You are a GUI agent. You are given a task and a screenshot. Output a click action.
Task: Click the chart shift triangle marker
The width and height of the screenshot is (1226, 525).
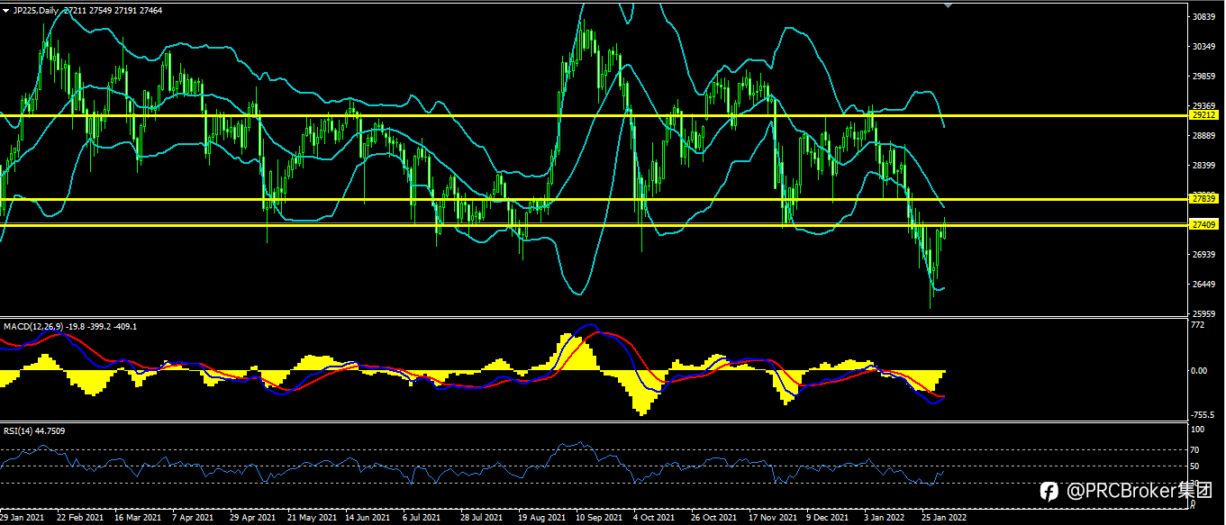coord(947,5)
